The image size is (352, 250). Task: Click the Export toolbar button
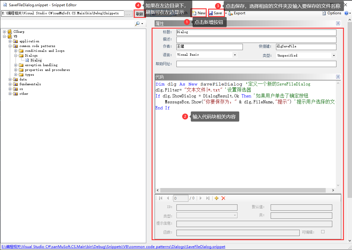tap(237, 13)
